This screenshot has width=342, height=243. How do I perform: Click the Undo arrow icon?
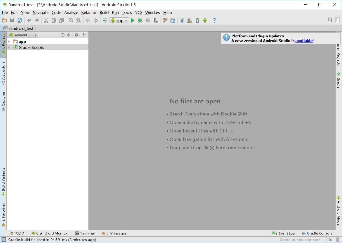tap(29, 20)
